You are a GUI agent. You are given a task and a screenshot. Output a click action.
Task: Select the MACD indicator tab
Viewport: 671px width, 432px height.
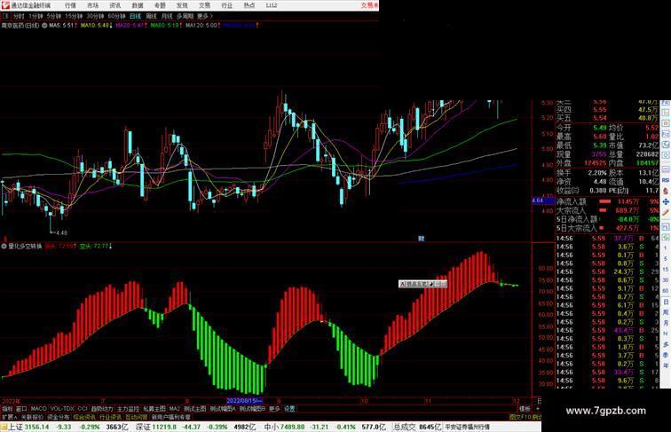(x=38, y=409)
